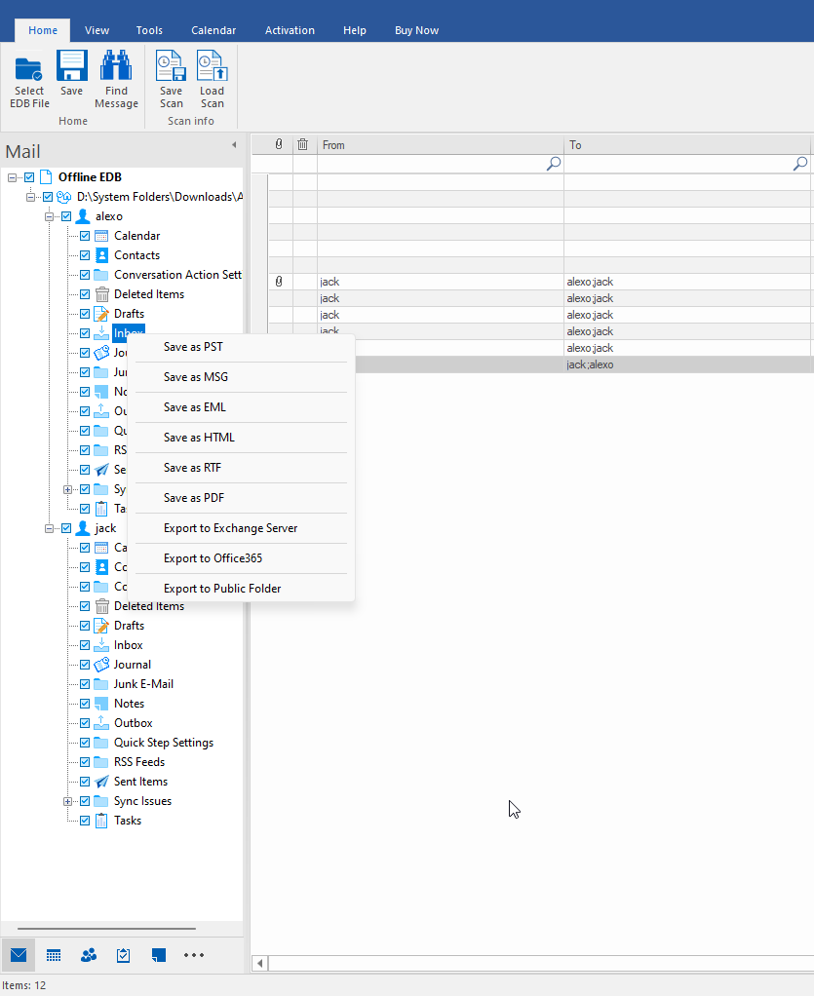The width and height of the screenshot is (814, 996).
Task: Click attachment column header icon
Action: pyautogui.click(x=279, y=145)
